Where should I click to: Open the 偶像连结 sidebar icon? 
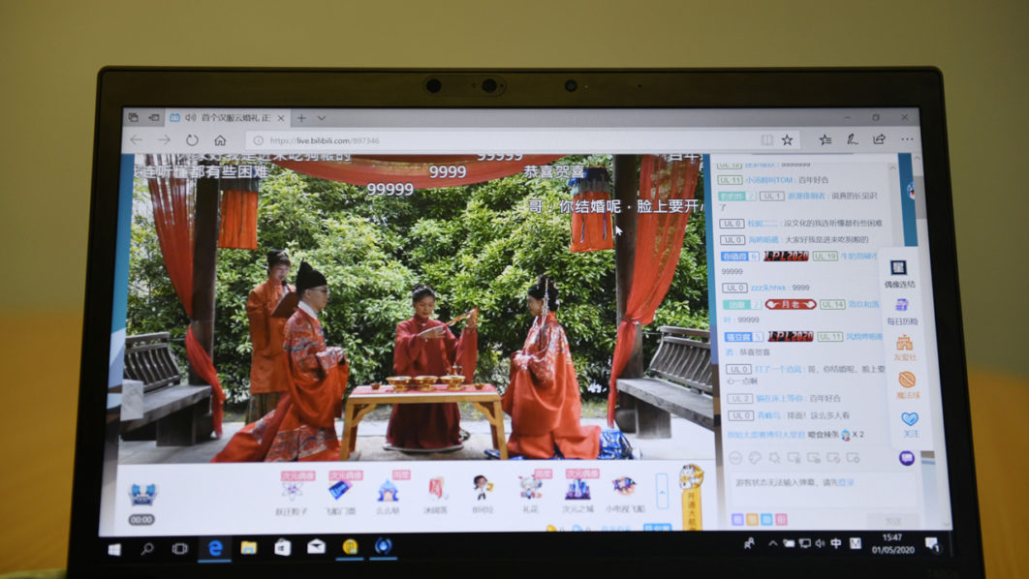click(899, 269)
